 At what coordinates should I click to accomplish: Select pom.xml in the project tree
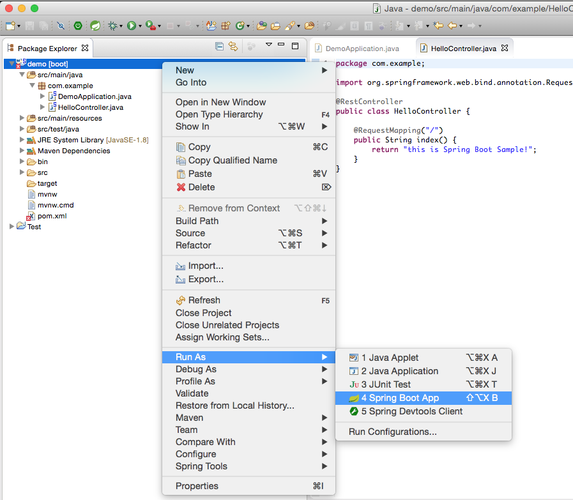point(52,216)
